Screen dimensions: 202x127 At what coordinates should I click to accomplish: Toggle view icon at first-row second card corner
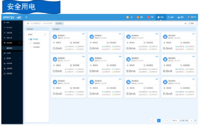(x=120, y=34)
